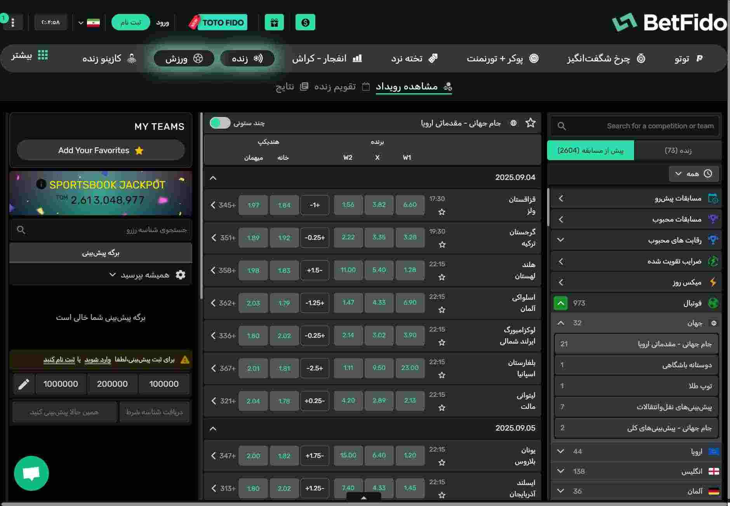Image resolution: width=730 pixels, height=506 pixels.
Task: Expand the England football category
Action: coord(560,471)
